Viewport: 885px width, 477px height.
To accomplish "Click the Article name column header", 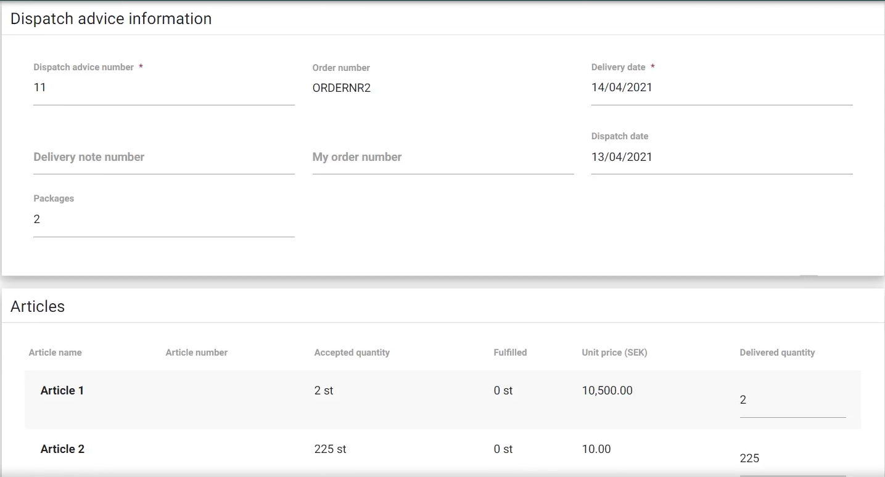I will click(x=55, y=353).
